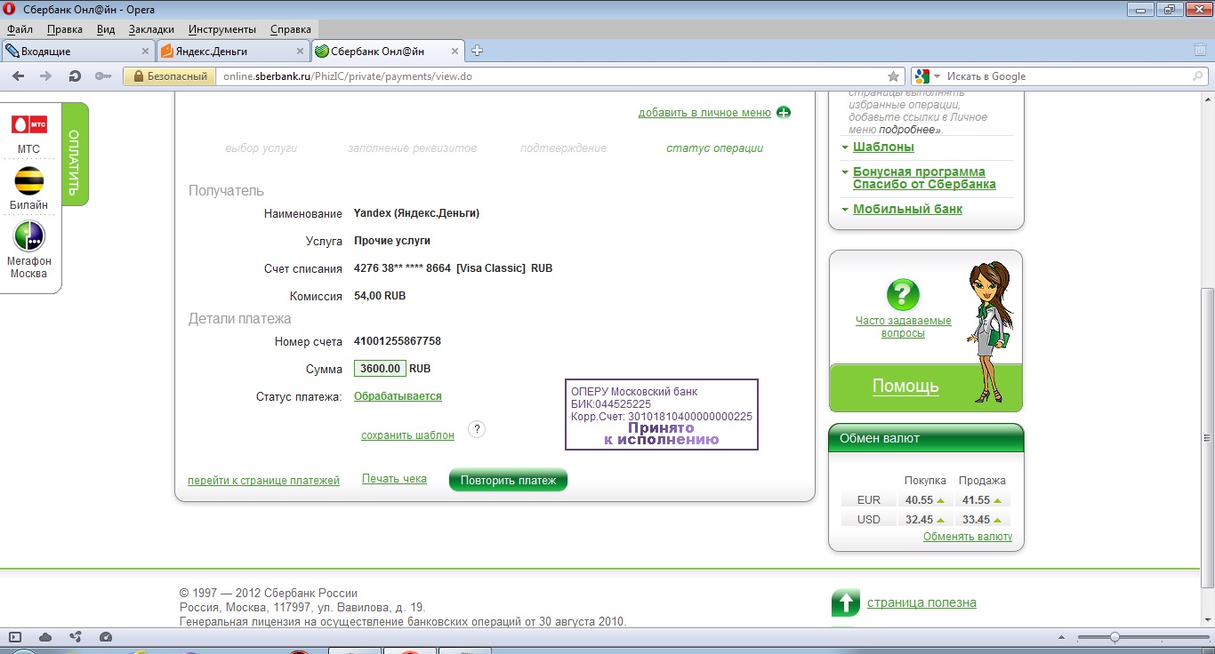1215x654 pixels.
Task: Click the МТС operator logo
Action: pyautogui.click(x=28, y=124)
